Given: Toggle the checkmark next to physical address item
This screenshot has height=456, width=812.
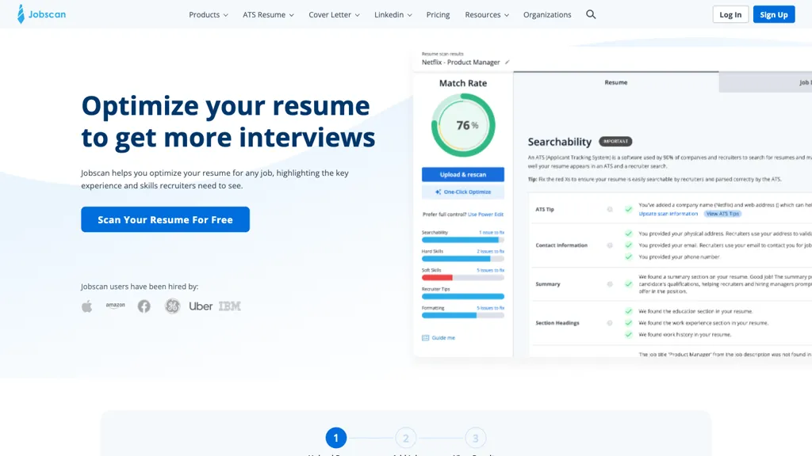Looking at the screenshot, I should [629, 234].
